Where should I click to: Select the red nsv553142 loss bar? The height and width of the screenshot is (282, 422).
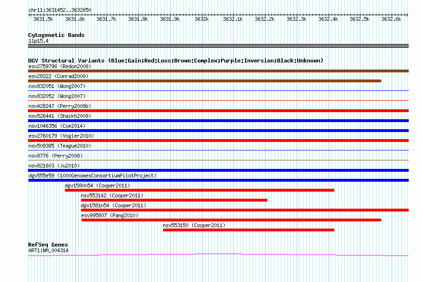(x=174, y=200)
